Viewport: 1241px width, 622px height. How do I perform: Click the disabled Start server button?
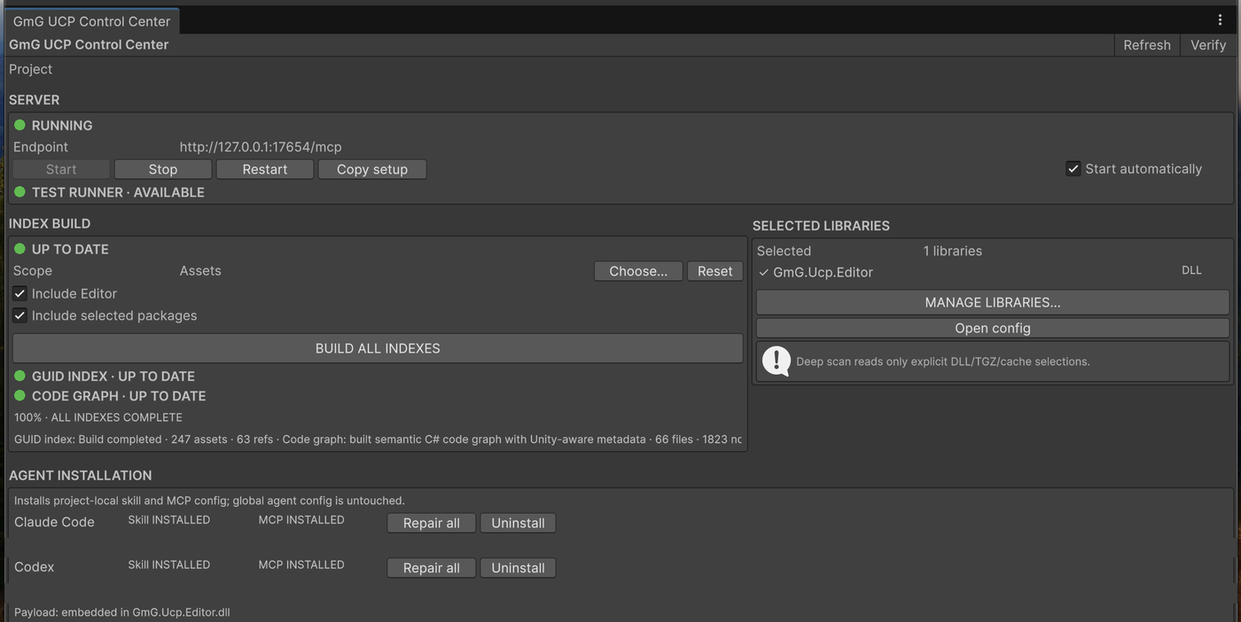point(61,169)
